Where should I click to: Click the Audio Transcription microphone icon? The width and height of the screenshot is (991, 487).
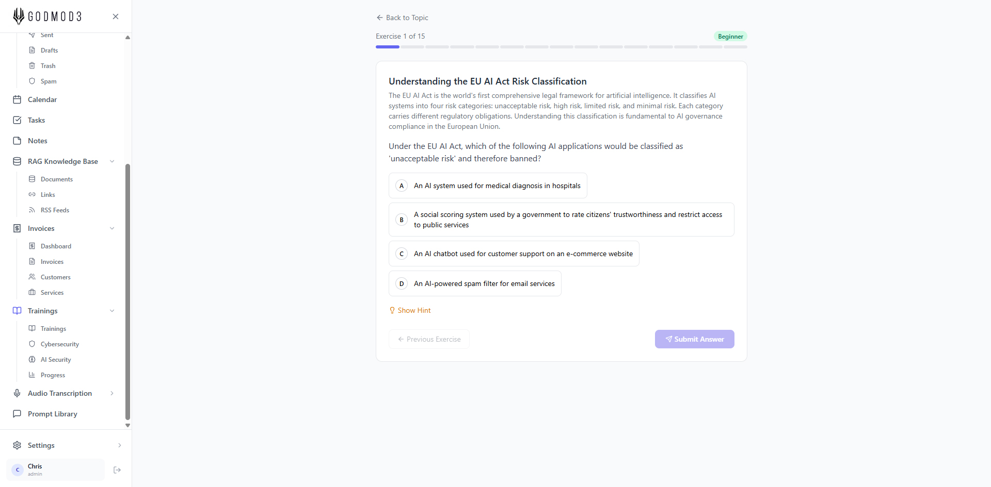tap(17, 393)
